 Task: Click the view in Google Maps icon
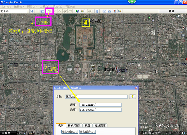coord(120,11)
